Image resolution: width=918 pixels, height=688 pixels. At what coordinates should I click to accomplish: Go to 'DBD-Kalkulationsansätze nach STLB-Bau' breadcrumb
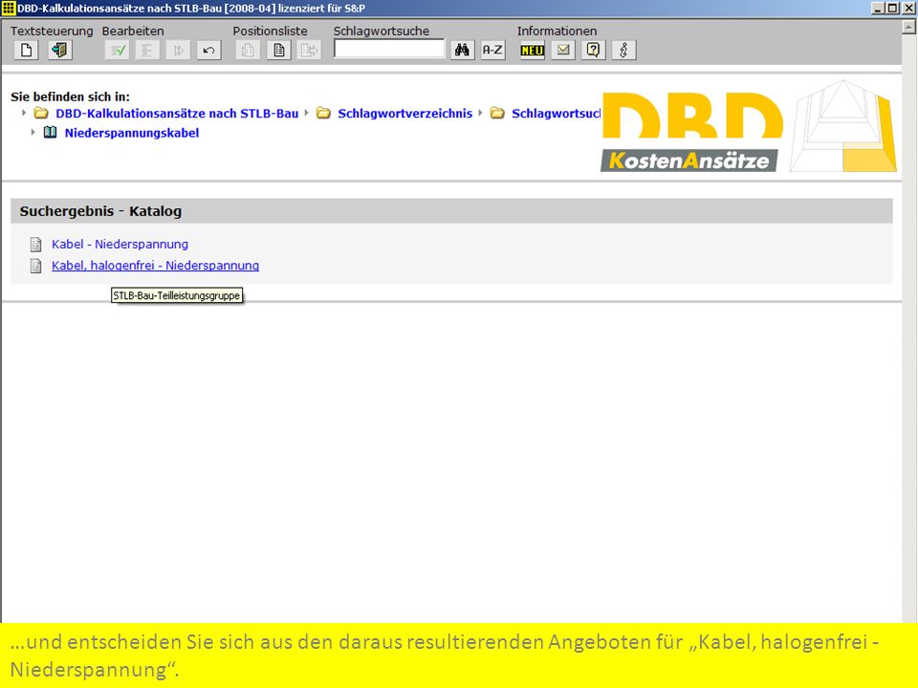(177, 114)
